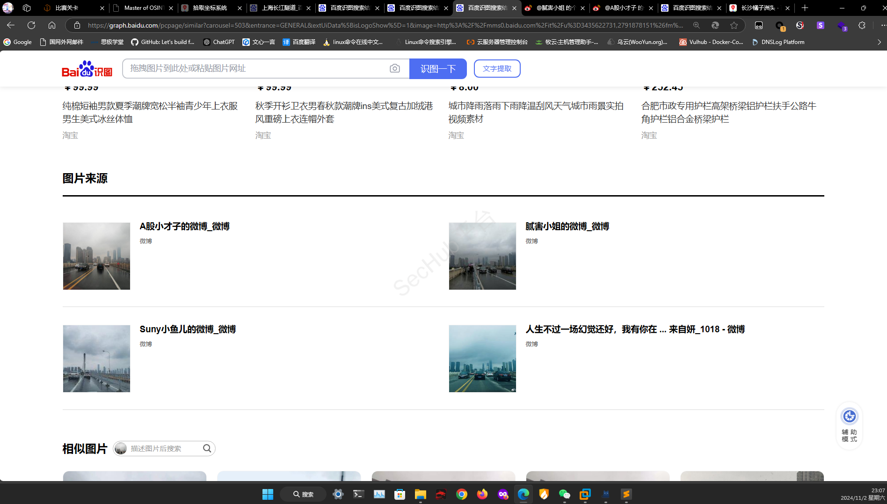Open File Explorer from taskbar
Screen dimensions: 887x504
421,494
